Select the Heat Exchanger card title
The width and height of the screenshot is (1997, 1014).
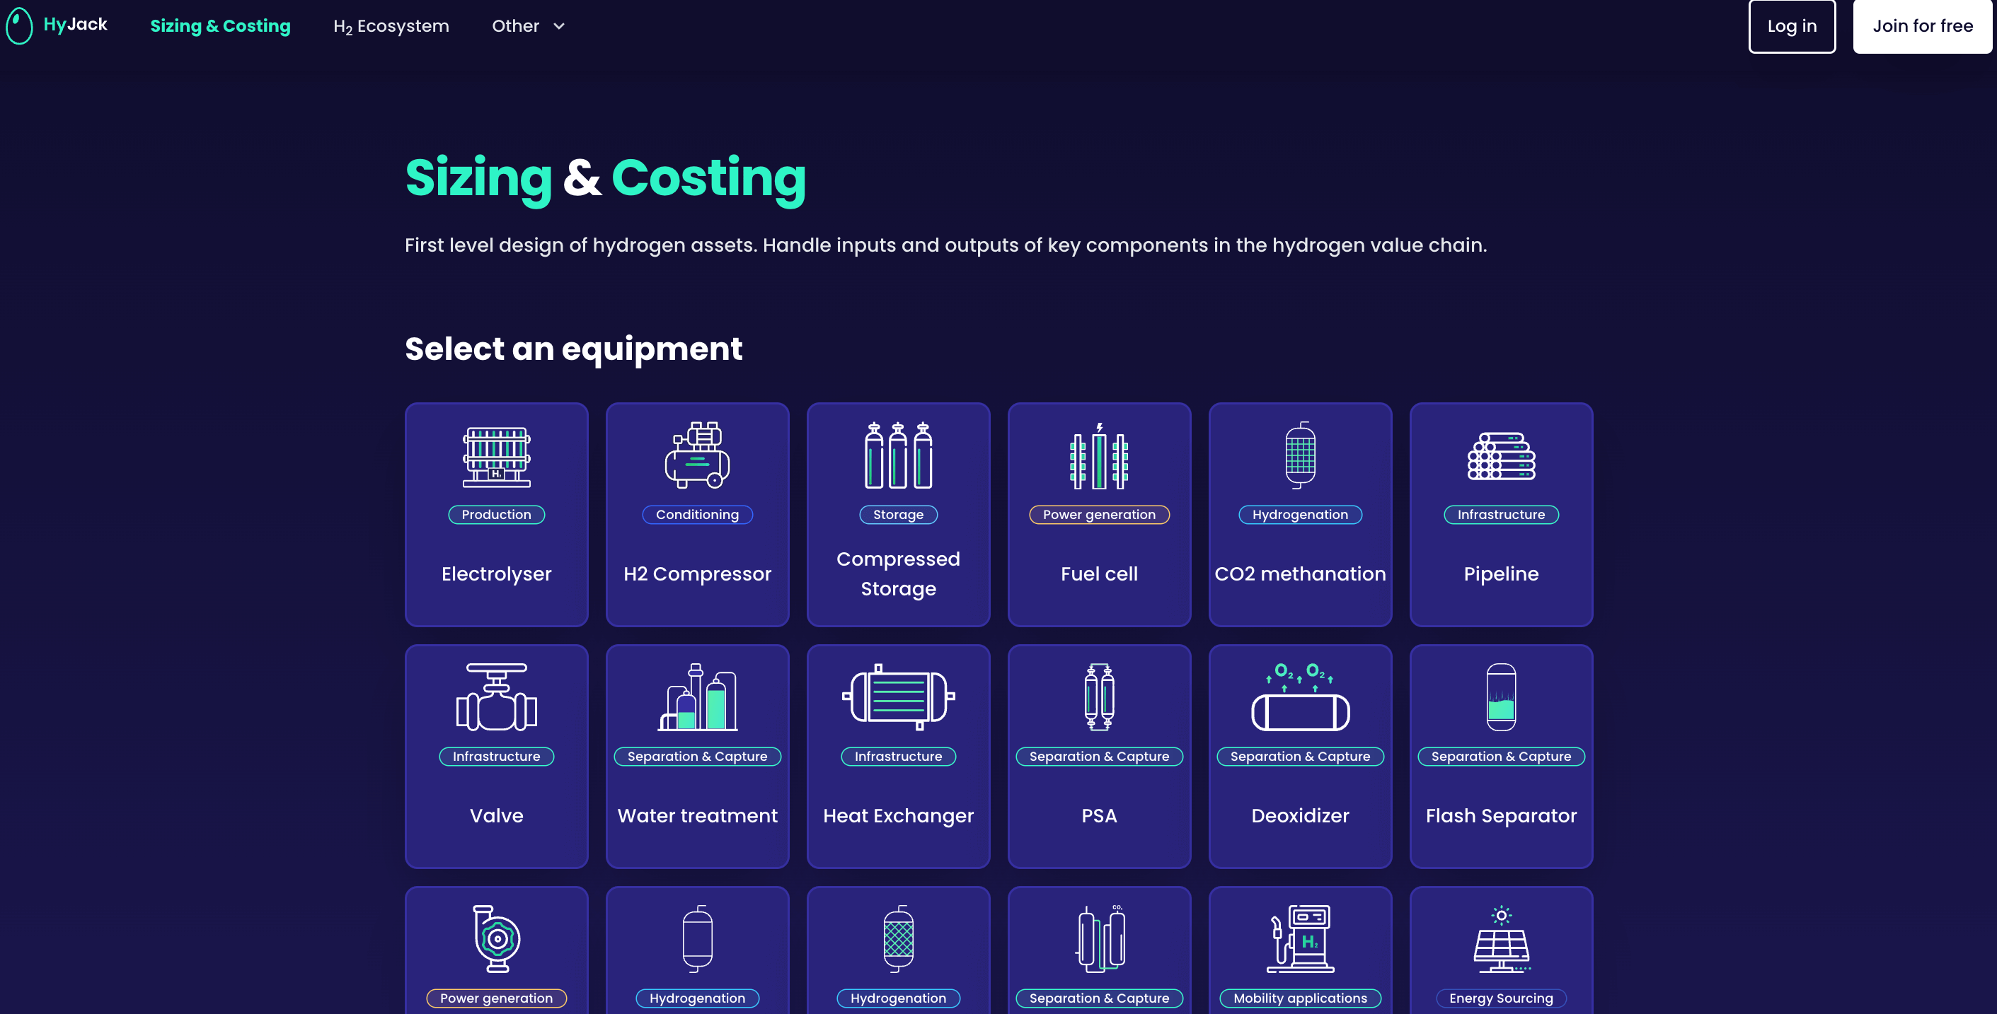[899, 816]
